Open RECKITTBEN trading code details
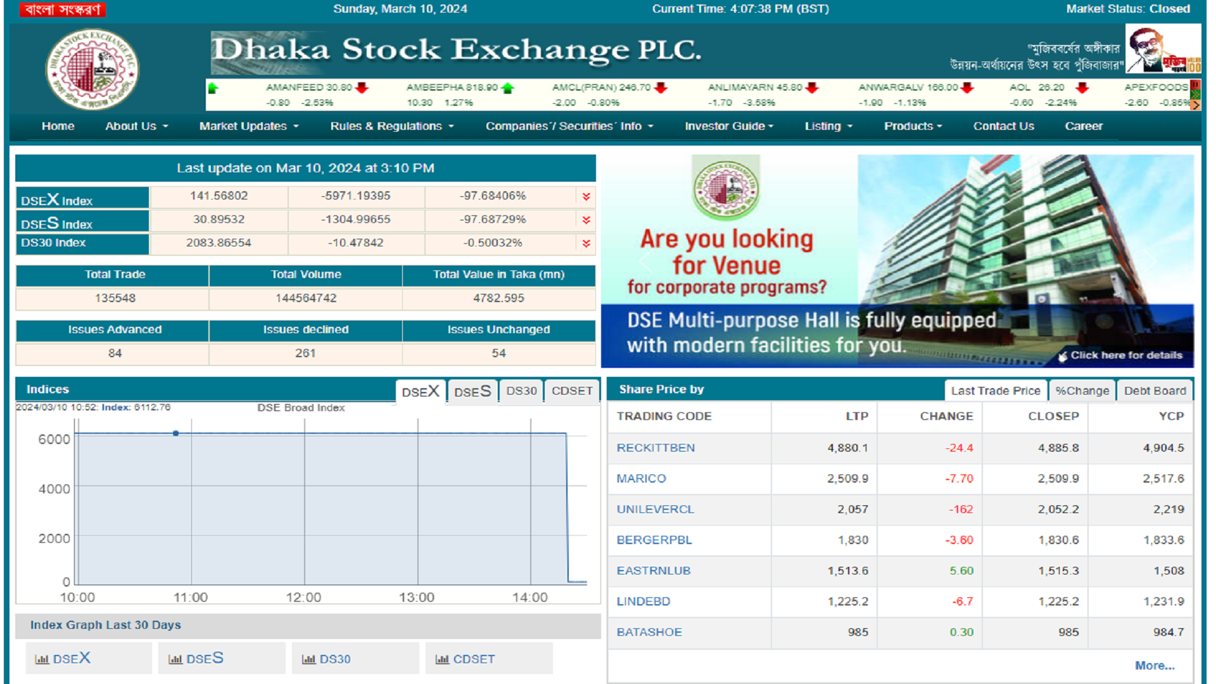This screenshot has height=684, width=1216. tap(655, 448)
